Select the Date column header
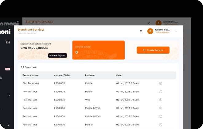203x129 pixels. (119, 75)
